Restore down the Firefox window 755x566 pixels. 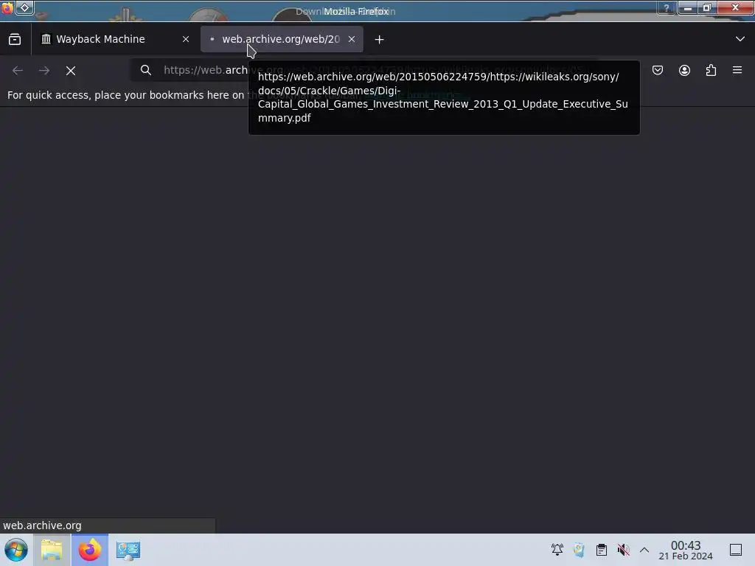[x=707, y=7]
